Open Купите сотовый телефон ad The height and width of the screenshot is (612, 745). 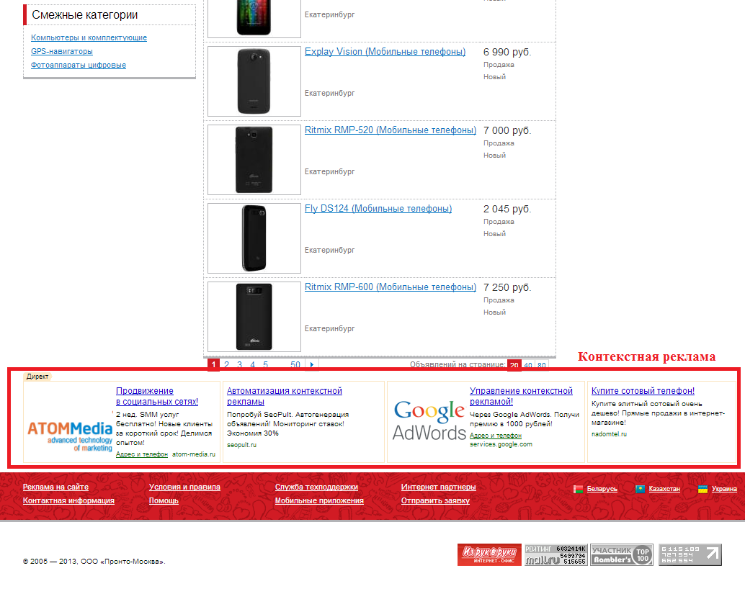(x=643, y=391)
